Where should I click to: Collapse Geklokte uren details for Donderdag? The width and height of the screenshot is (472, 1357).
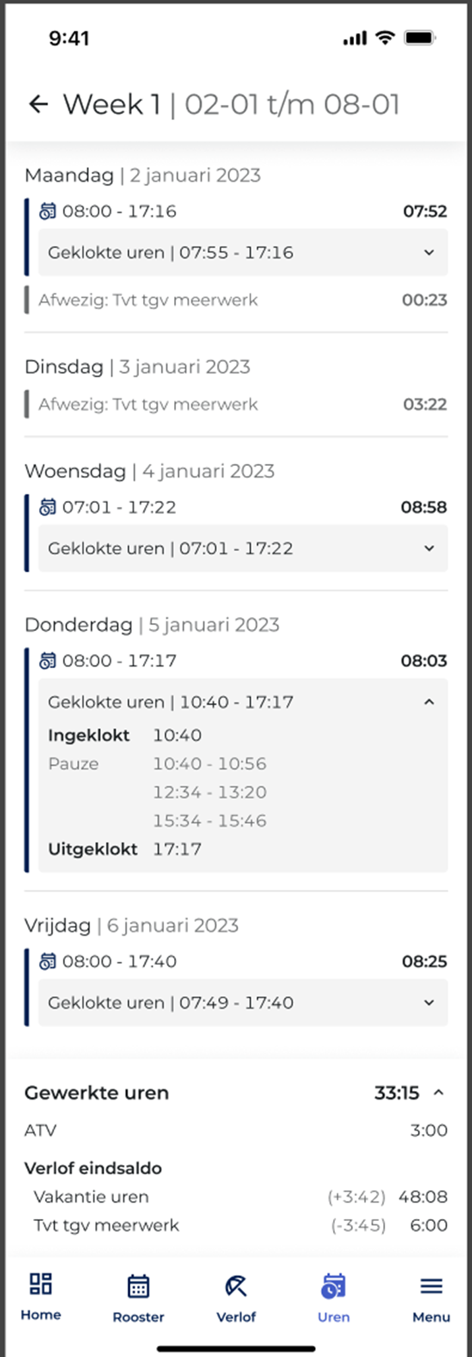point(430,702)
